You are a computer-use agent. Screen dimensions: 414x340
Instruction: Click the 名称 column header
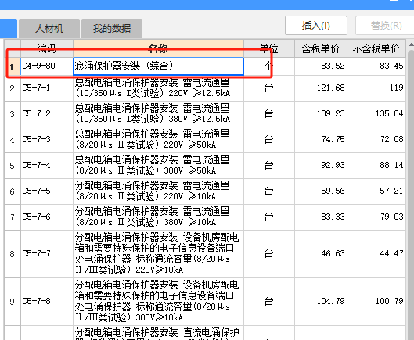click(158, 48)
